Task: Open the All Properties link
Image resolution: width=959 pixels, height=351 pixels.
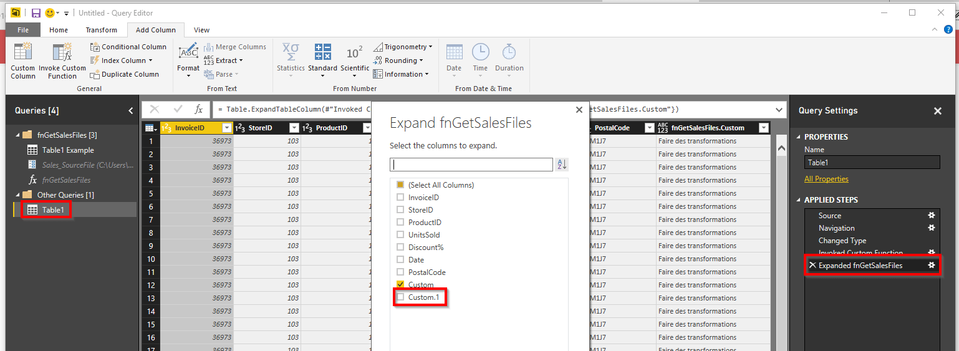Action: (826, 179)
